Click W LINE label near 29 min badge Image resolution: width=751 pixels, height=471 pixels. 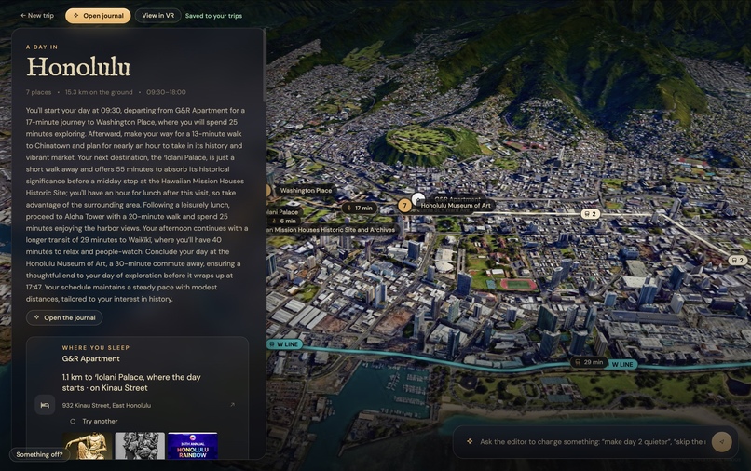click(622, 364)
